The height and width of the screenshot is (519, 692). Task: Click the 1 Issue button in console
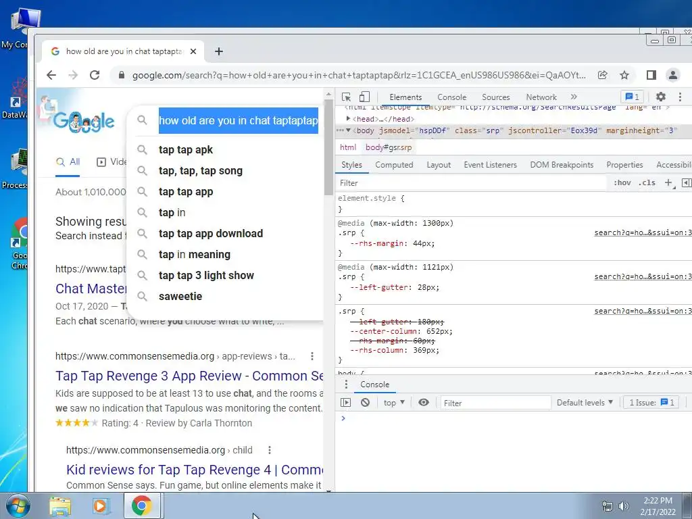click(x=651, y=403)
